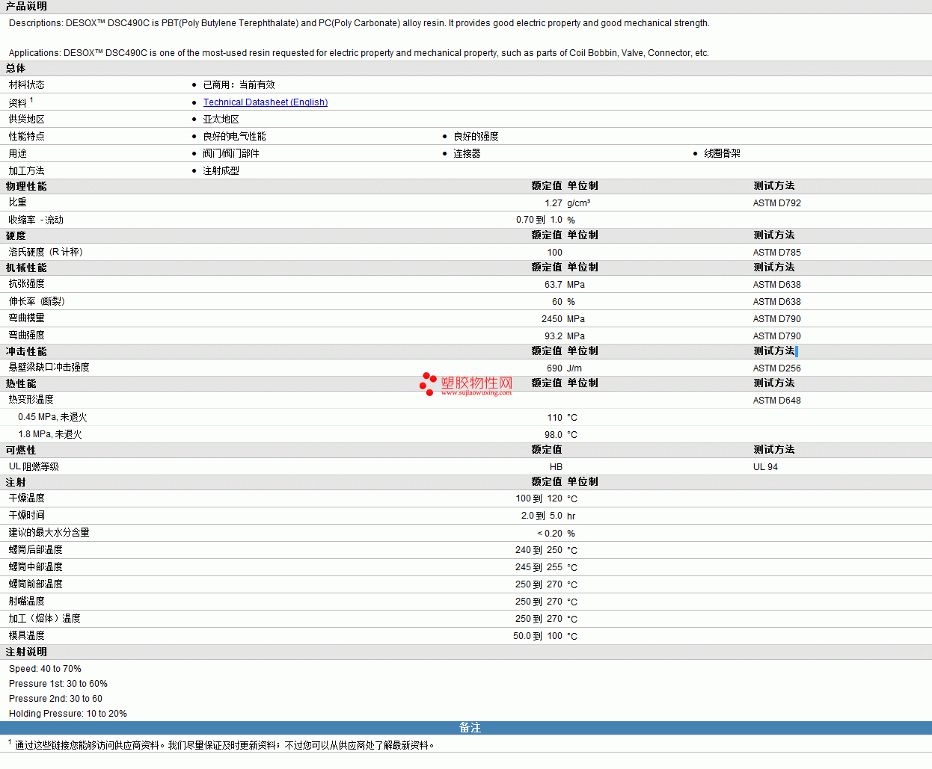
Task: Select the 线圈骨架 usage bullet
Action: click(722, 154)
